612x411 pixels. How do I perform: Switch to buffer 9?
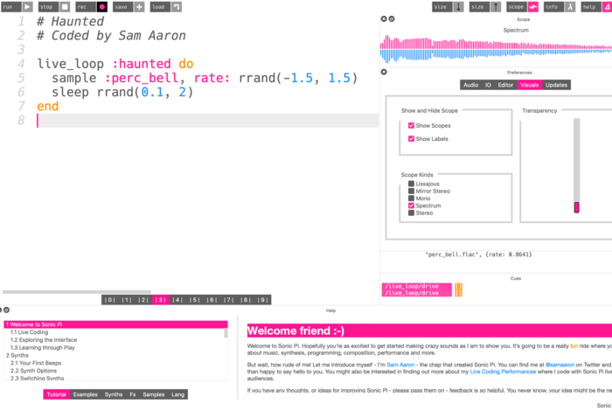(x=262, y=300)
